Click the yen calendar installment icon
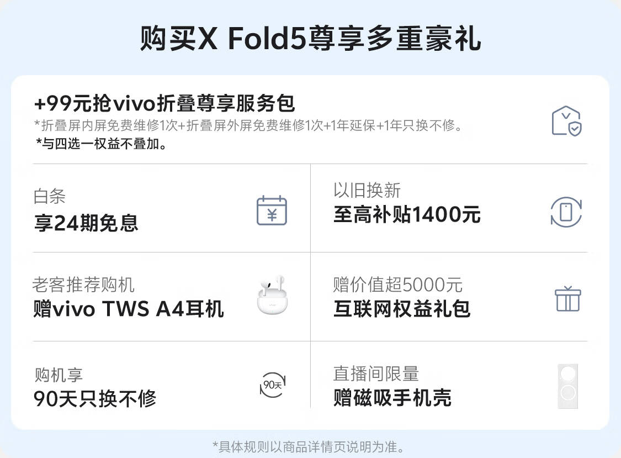Viewport: 621px width, 458px height. [x=272, y=210]
